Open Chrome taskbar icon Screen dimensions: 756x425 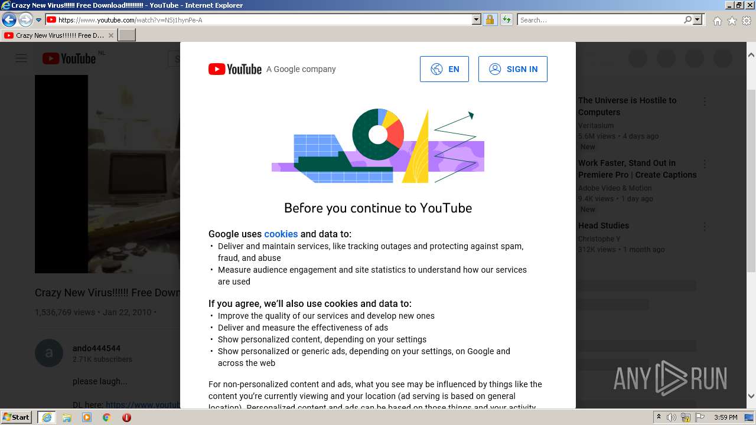pyautogui.click(x=107, y=417)
